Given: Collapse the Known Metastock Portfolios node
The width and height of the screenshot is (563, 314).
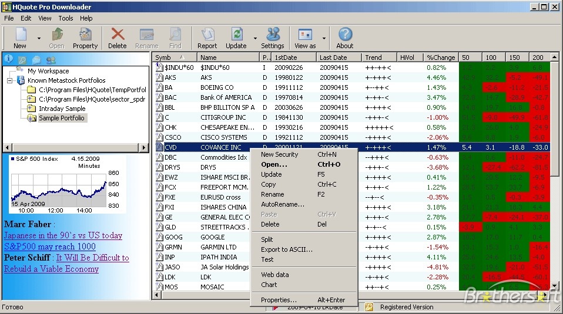Looking at the screenshot, I should pos(11,80).
